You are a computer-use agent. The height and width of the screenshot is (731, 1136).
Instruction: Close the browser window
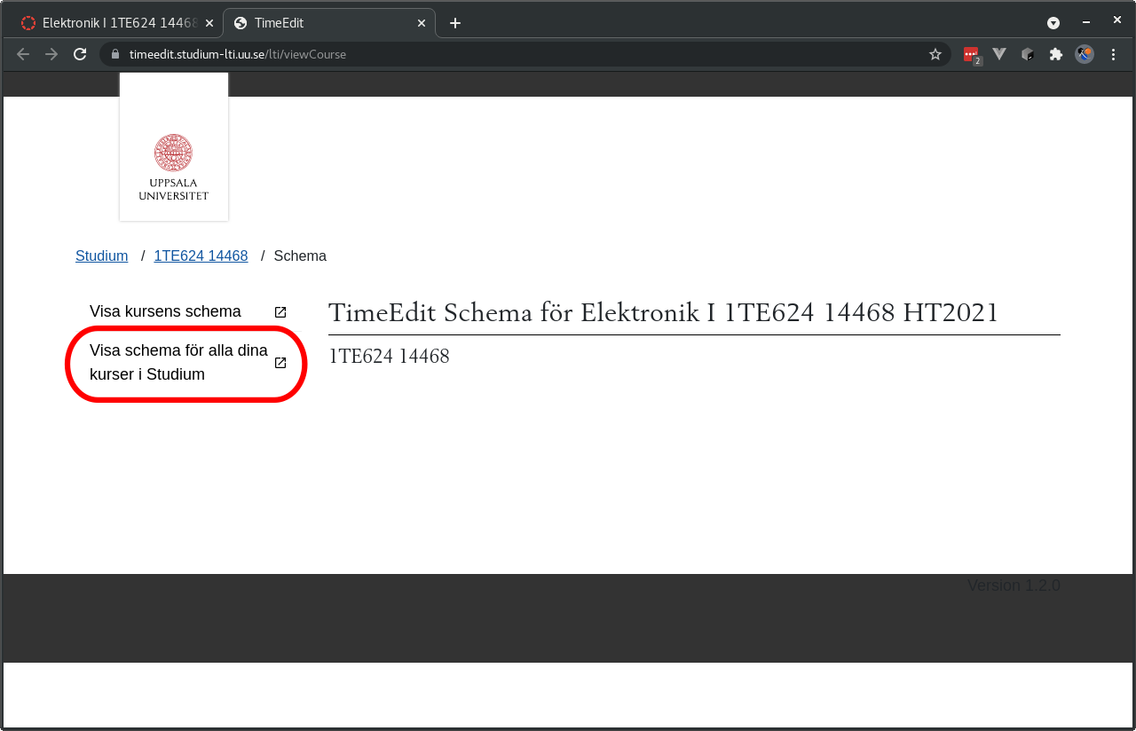point(1117,20)
